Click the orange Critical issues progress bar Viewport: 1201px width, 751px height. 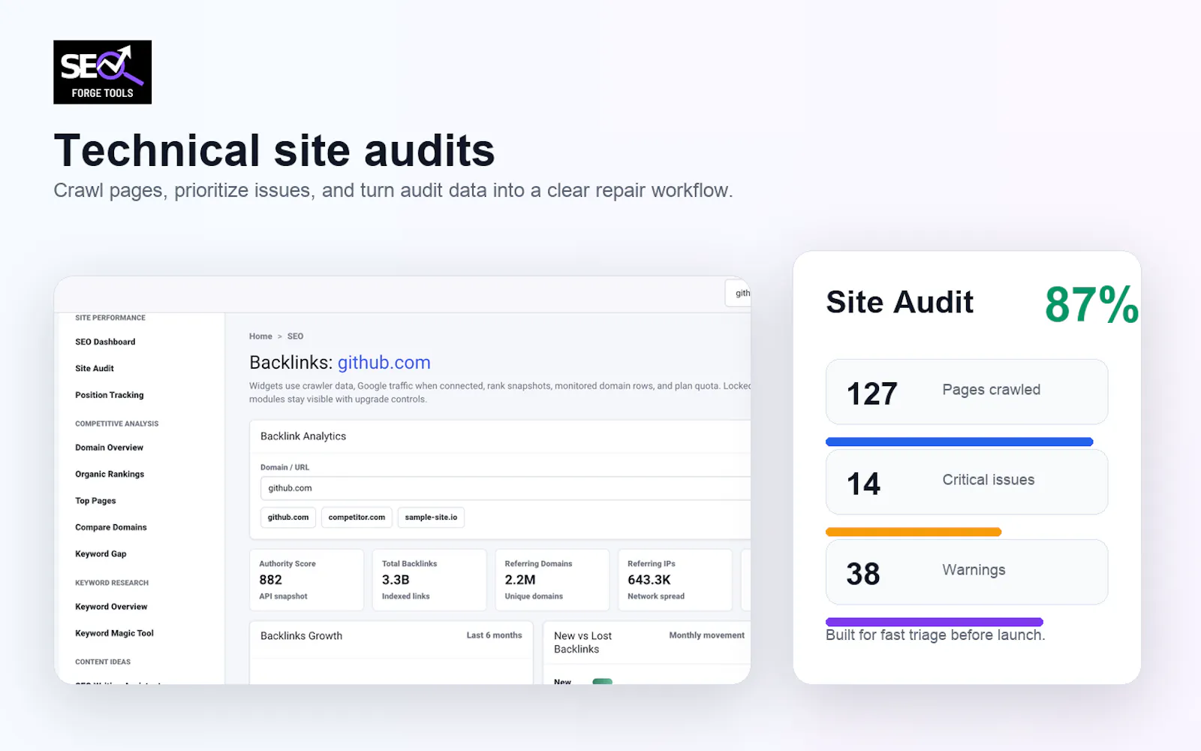coord(914,532)
